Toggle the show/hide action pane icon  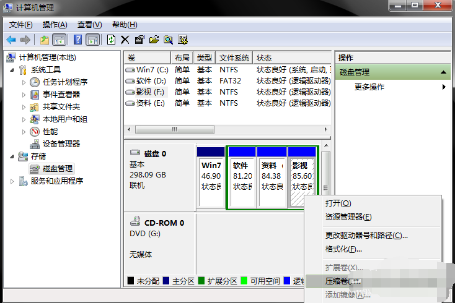tap(92, 40)
